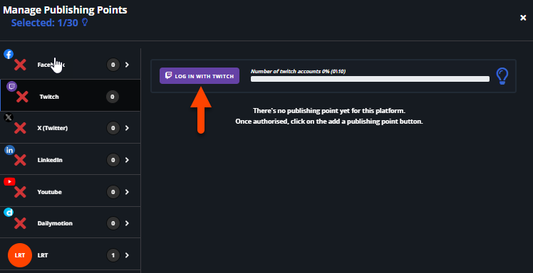533x273 pixels.
Task: Select the Twitch platform tab
Action: point(70,95)
